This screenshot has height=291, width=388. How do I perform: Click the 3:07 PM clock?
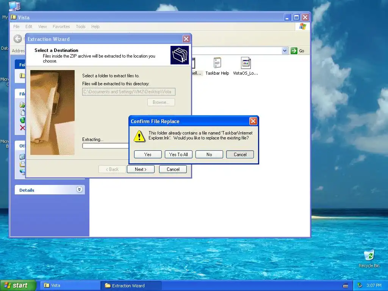coord(374,285)
